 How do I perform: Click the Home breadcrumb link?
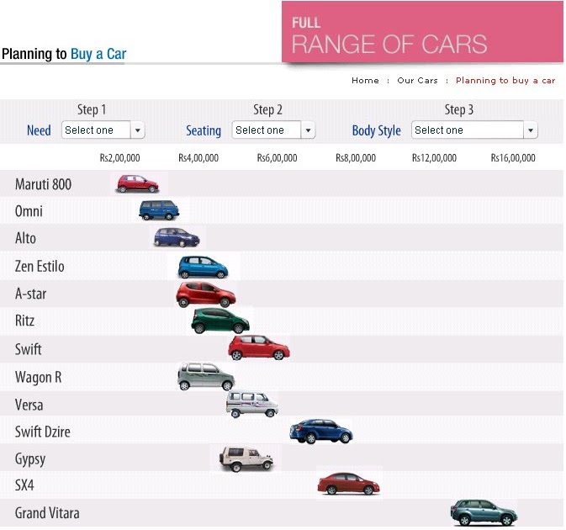point(365,80)
